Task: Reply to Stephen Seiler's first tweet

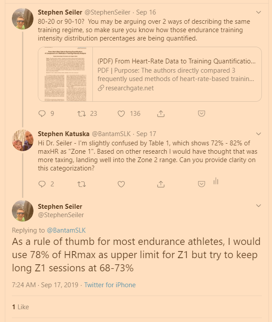Action: pyautogui.click(x=42, y=114)
